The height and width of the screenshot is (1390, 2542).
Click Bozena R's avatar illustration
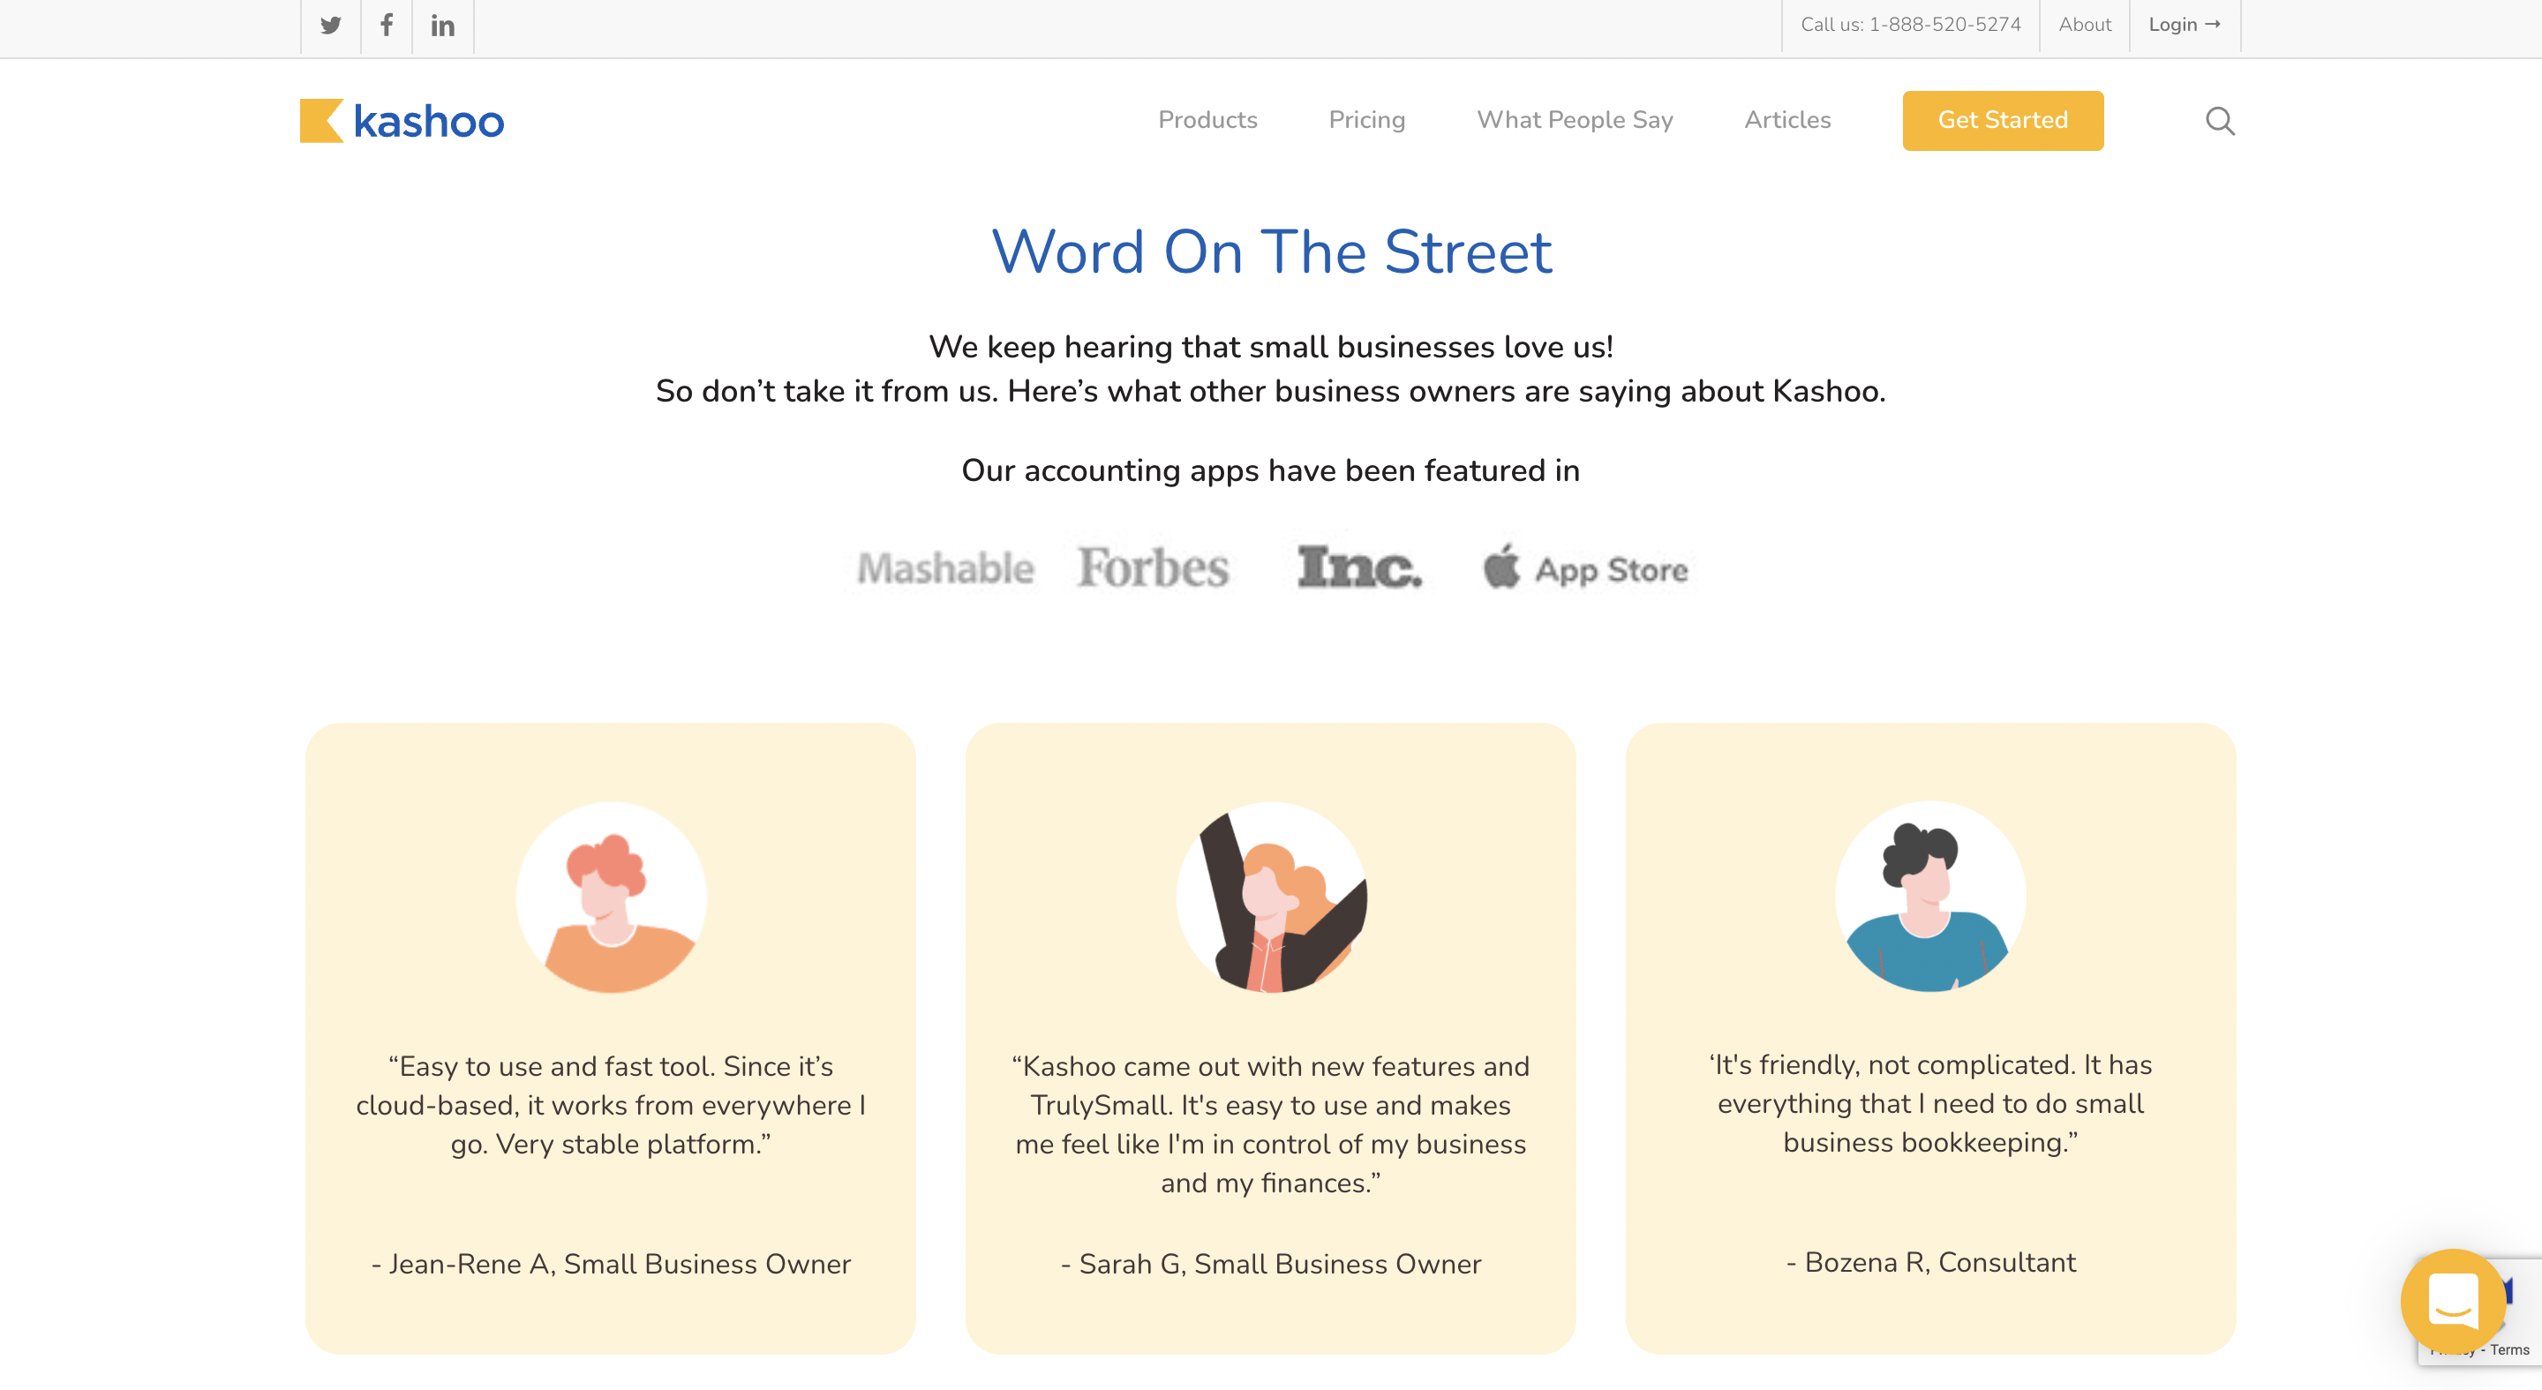[x=1930, y=896]
